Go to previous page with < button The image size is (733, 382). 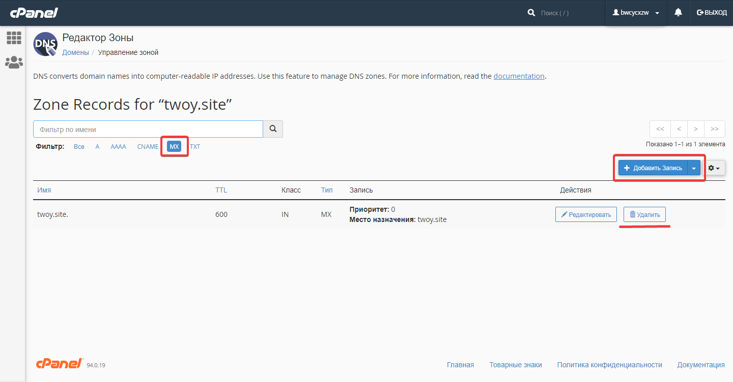(679, 129)
